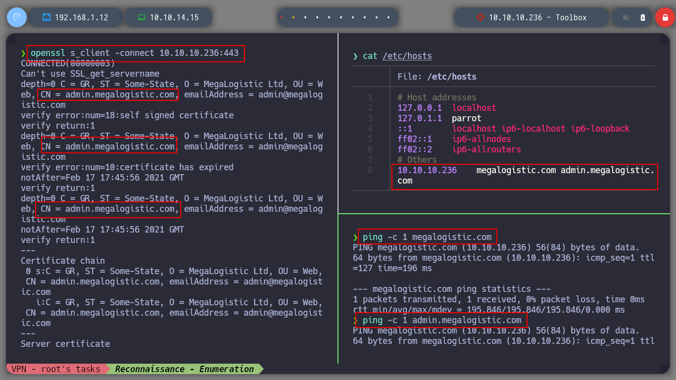The image size is (676, 380).
Task: Click "=127 time=196 ms" ping output
Action: pyautogui.click(x=392, y=268)
